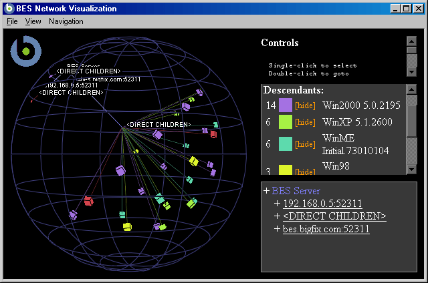Select the large yellow cube at right middle
The image size is (428, 283).
[194, 161]
